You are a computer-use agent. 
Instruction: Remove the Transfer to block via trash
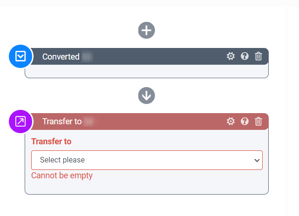[258, 121]
